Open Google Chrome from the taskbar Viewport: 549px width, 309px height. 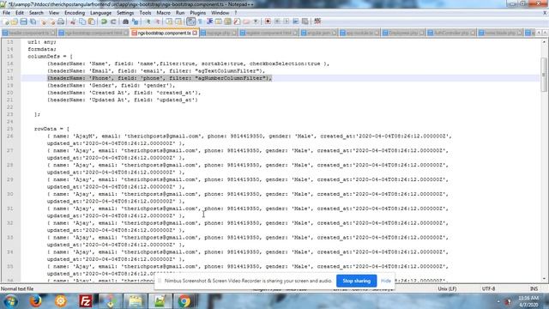184,301
